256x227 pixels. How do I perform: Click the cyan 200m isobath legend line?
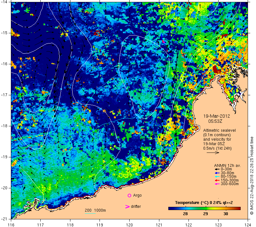[90, 214]
